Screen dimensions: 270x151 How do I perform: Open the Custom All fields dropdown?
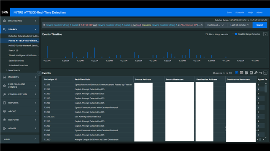click(x=216, y=25)
